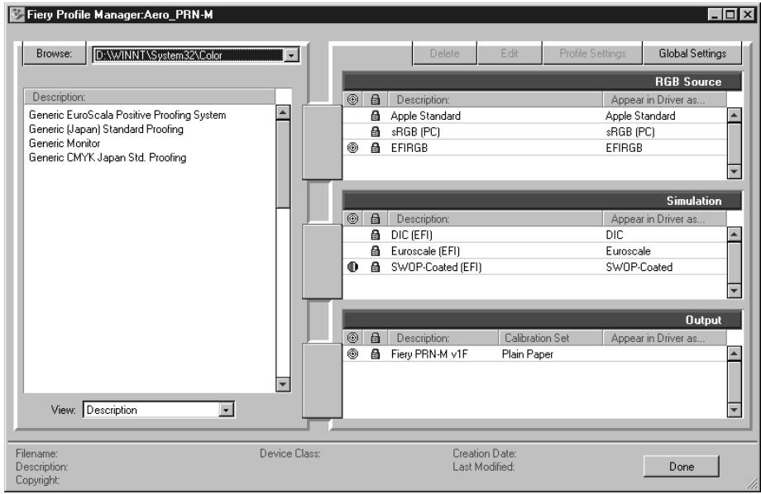Viewport: 761px width, 494px height.
Task: Click lock icon next to DIC (EFI)
Action: (376, 235)
